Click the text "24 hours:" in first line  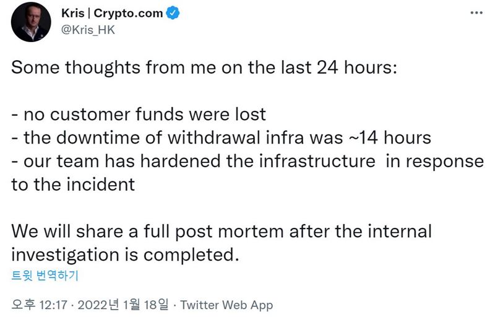(357, 67)
